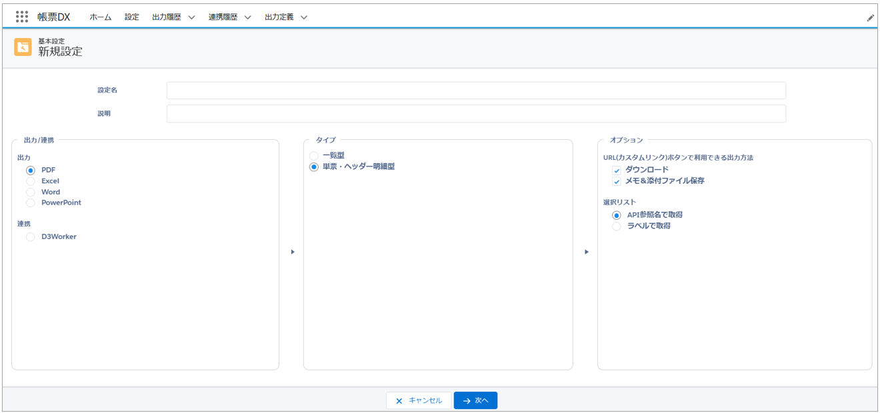Expand the 出力履歴 dropdown chevron

[191, 17]
